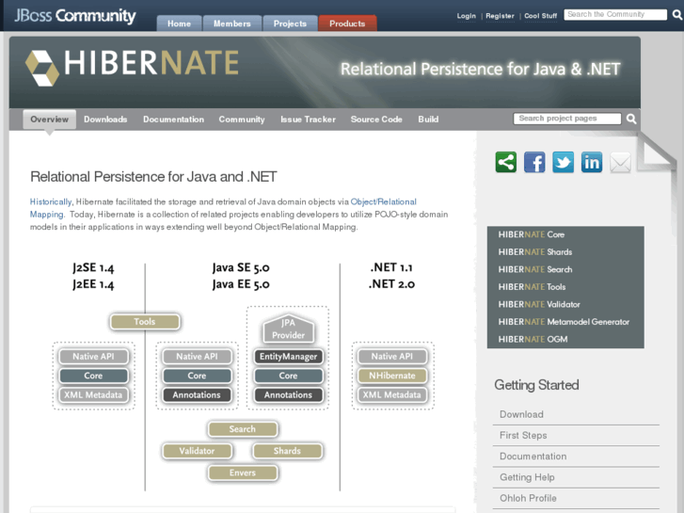Open the Source Code page
684x513 pixels.
376,120
